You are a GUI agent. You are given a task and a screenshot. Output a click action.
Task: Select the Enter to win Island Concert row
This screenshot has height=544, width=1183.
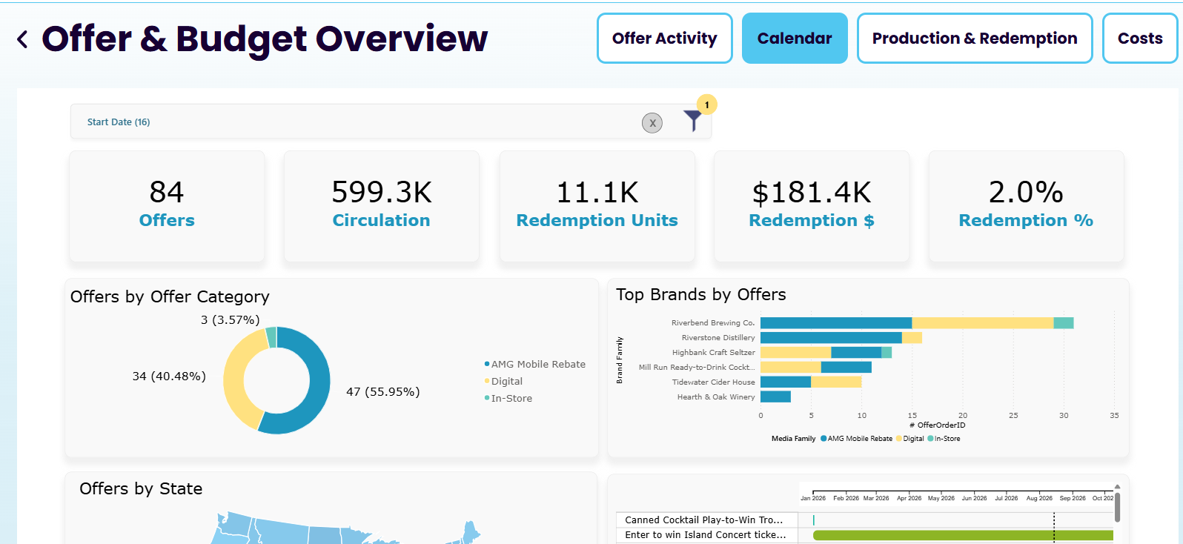(x=707, y=534)
